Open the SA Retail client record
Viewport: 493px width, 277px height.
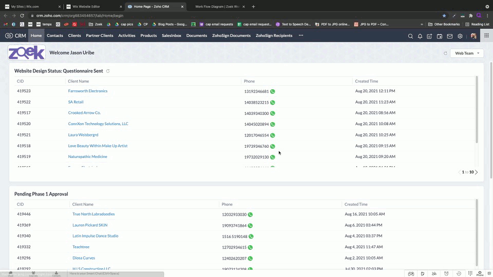tap(76, 102)
